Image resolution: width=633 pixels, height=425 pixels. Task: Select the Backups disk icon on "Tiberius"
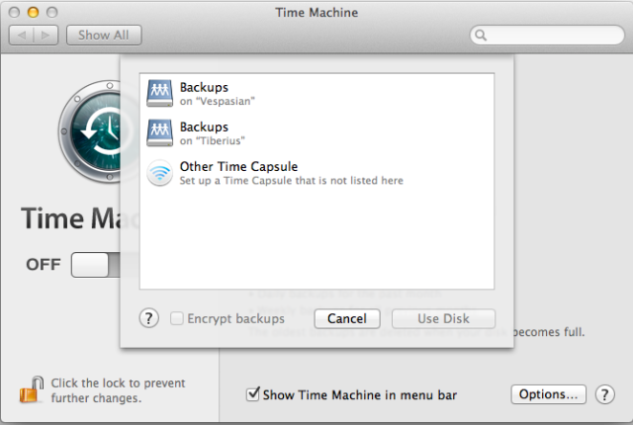click(160, 132)
